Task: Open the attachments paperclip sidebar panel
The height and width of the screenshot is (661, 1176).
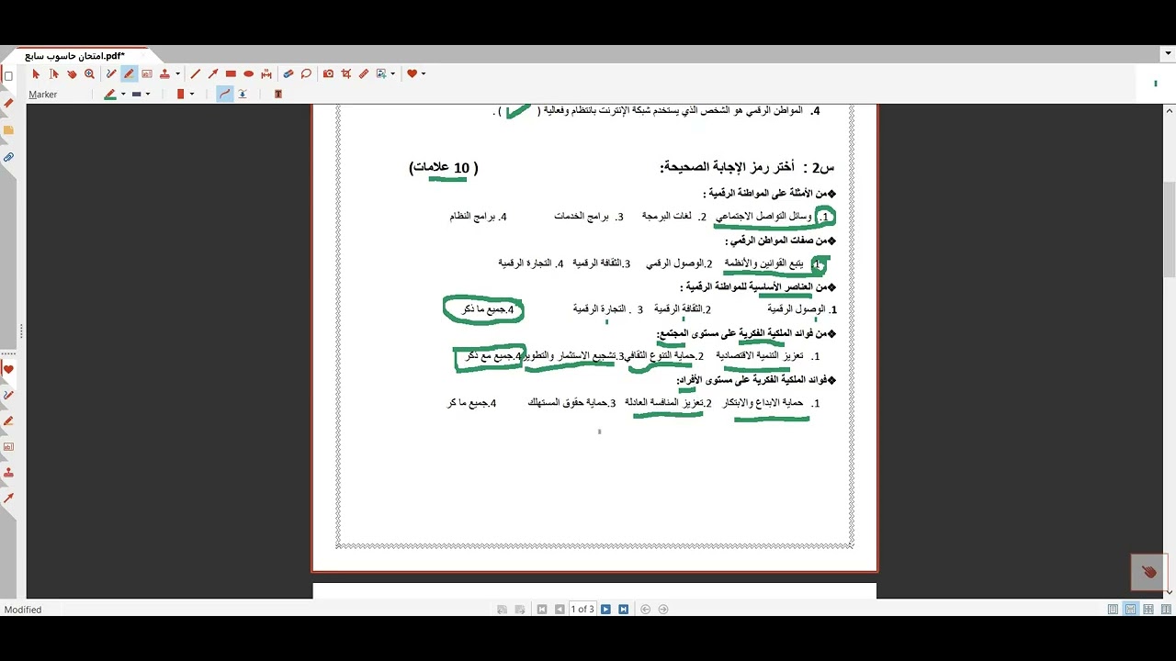Action: point(8,158)
